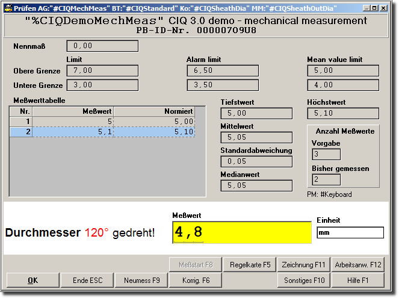Click the application icon in title bar
This screenshot has height=298, width=399.
(8, 8)
